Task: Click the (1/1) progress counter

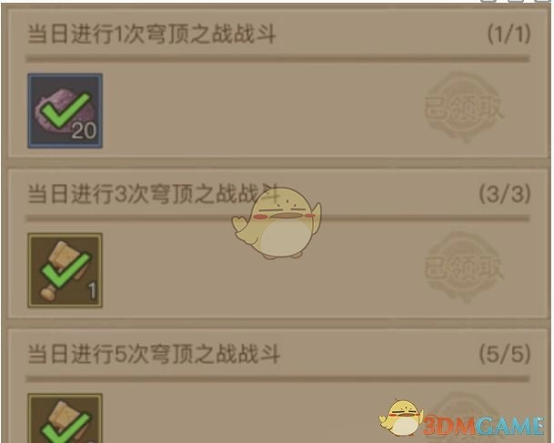Action: coord(509,35)
